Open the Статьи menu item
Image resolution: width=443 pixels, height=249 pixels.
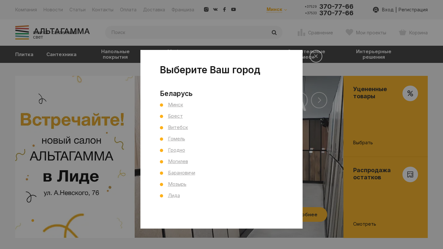78,10
